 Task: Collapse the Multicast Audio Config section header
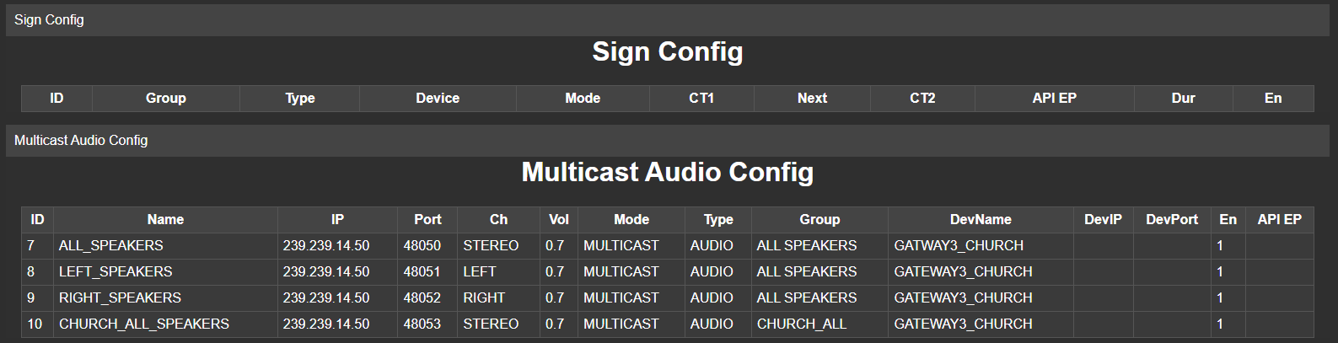point(81,140)
